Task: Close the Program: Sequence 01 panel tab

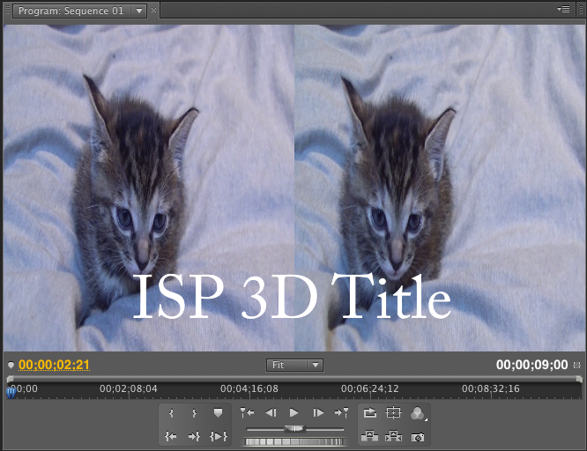Action: pyautogui.click(x=153, y=11)
